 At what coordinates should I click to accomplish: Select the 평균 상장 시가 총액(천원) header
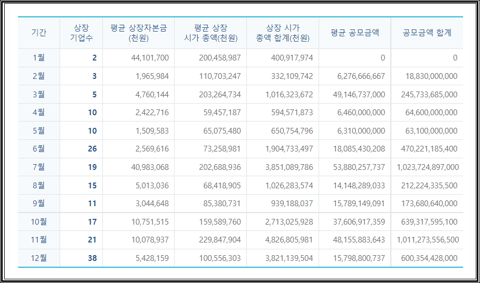[210, 33]
